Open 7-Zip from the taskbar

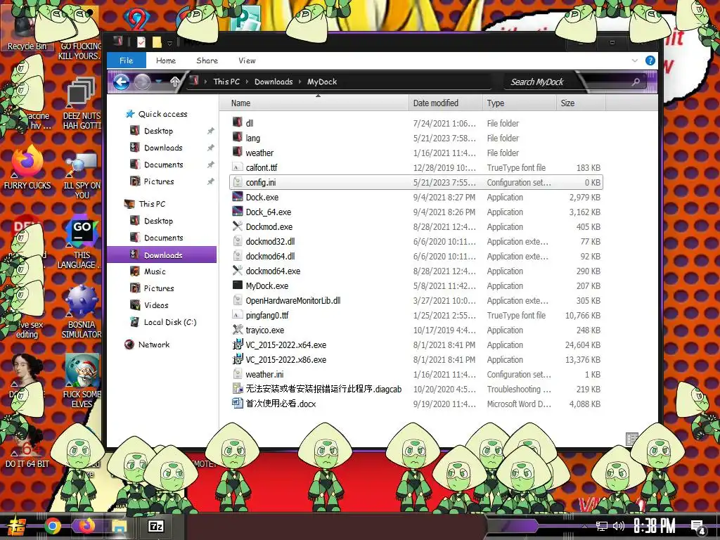[x=155, y=526]
